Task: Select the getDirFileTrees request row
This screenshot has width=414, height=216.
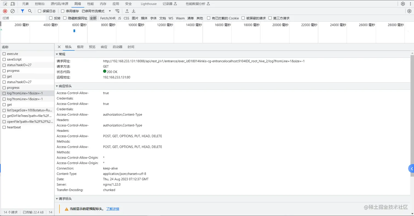Action: pos(27,116)
